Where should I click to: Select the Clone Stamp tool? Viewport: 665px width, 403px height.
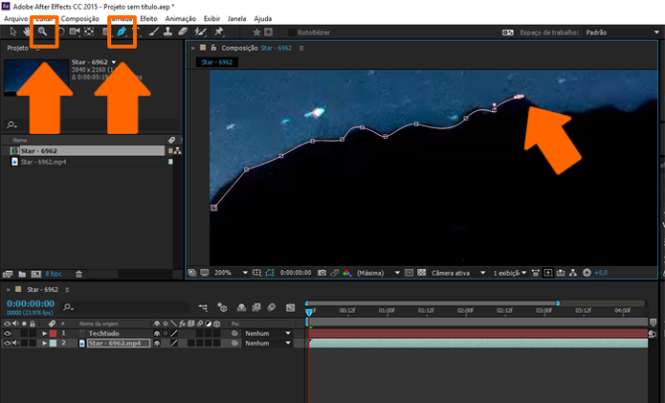(168, 32)
